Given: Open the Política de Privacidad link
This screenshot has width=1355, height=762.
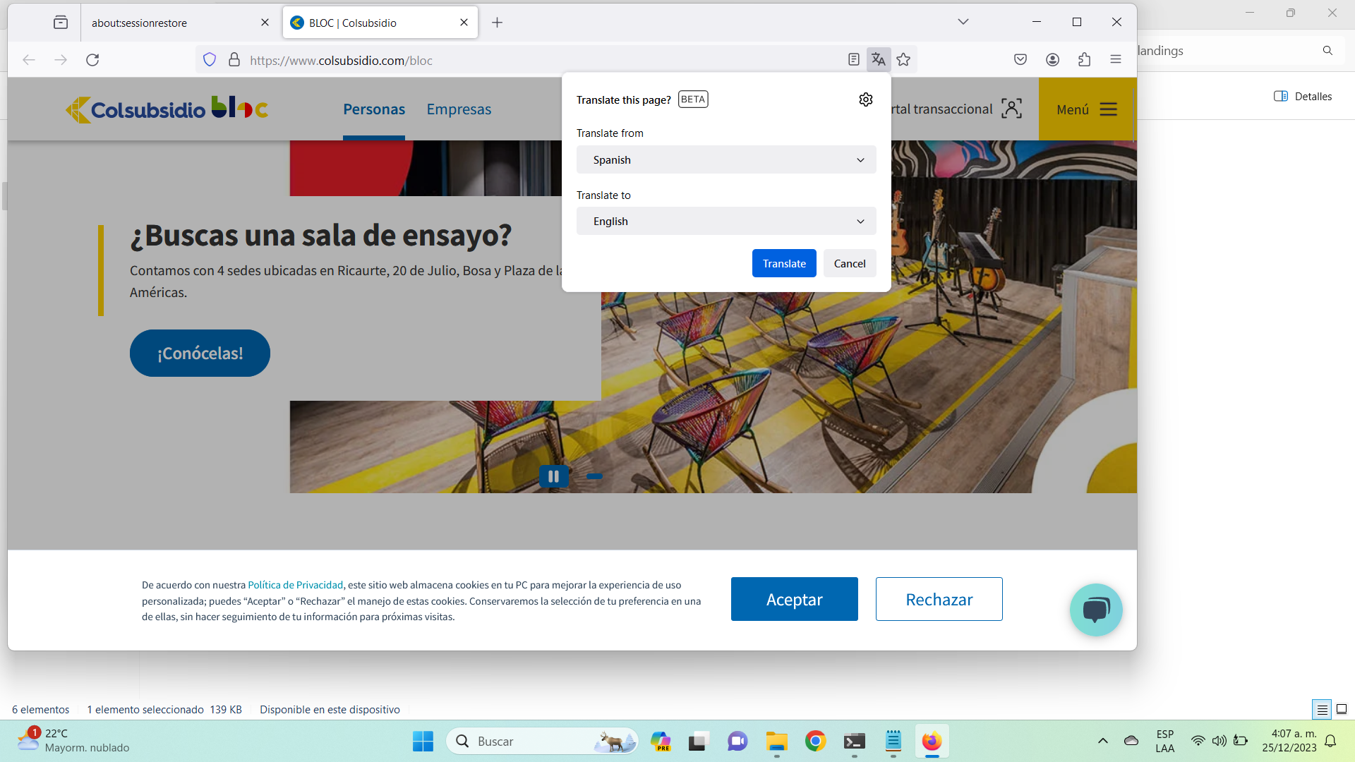Looking at the screenshot, I should pos(295,585).
